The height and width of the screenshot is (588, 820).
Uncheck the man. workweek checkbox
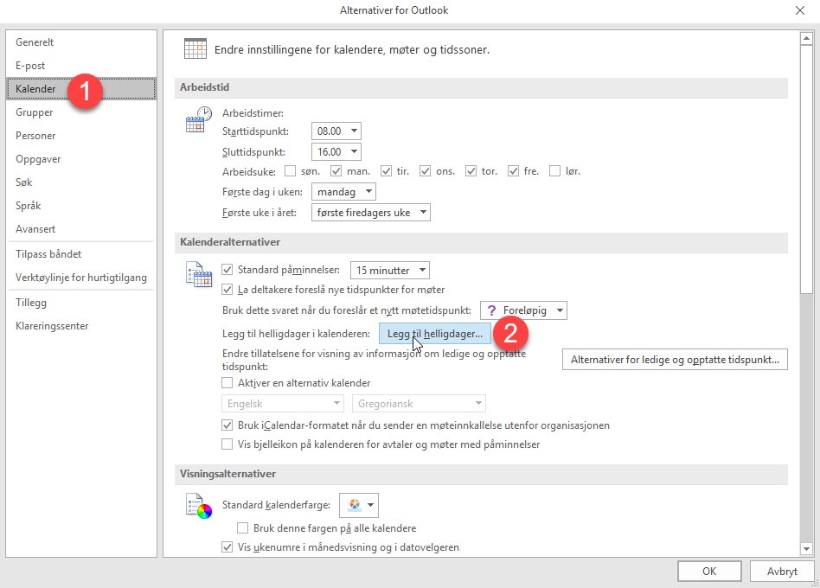tap(336, 171)
